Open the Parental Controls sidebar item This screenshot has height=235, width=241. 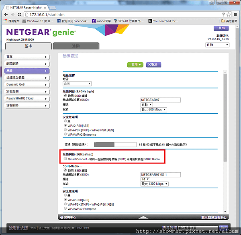tap(27, 92)
